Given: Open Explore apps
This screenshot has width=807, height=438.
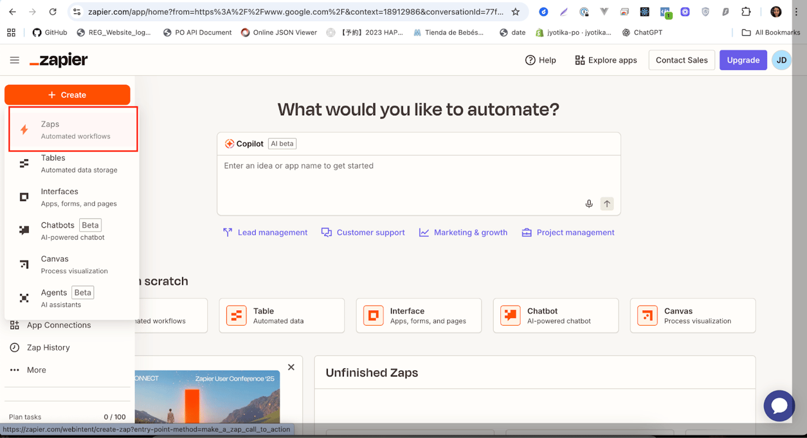Looking at the screenshot, I should pos(606,60).
